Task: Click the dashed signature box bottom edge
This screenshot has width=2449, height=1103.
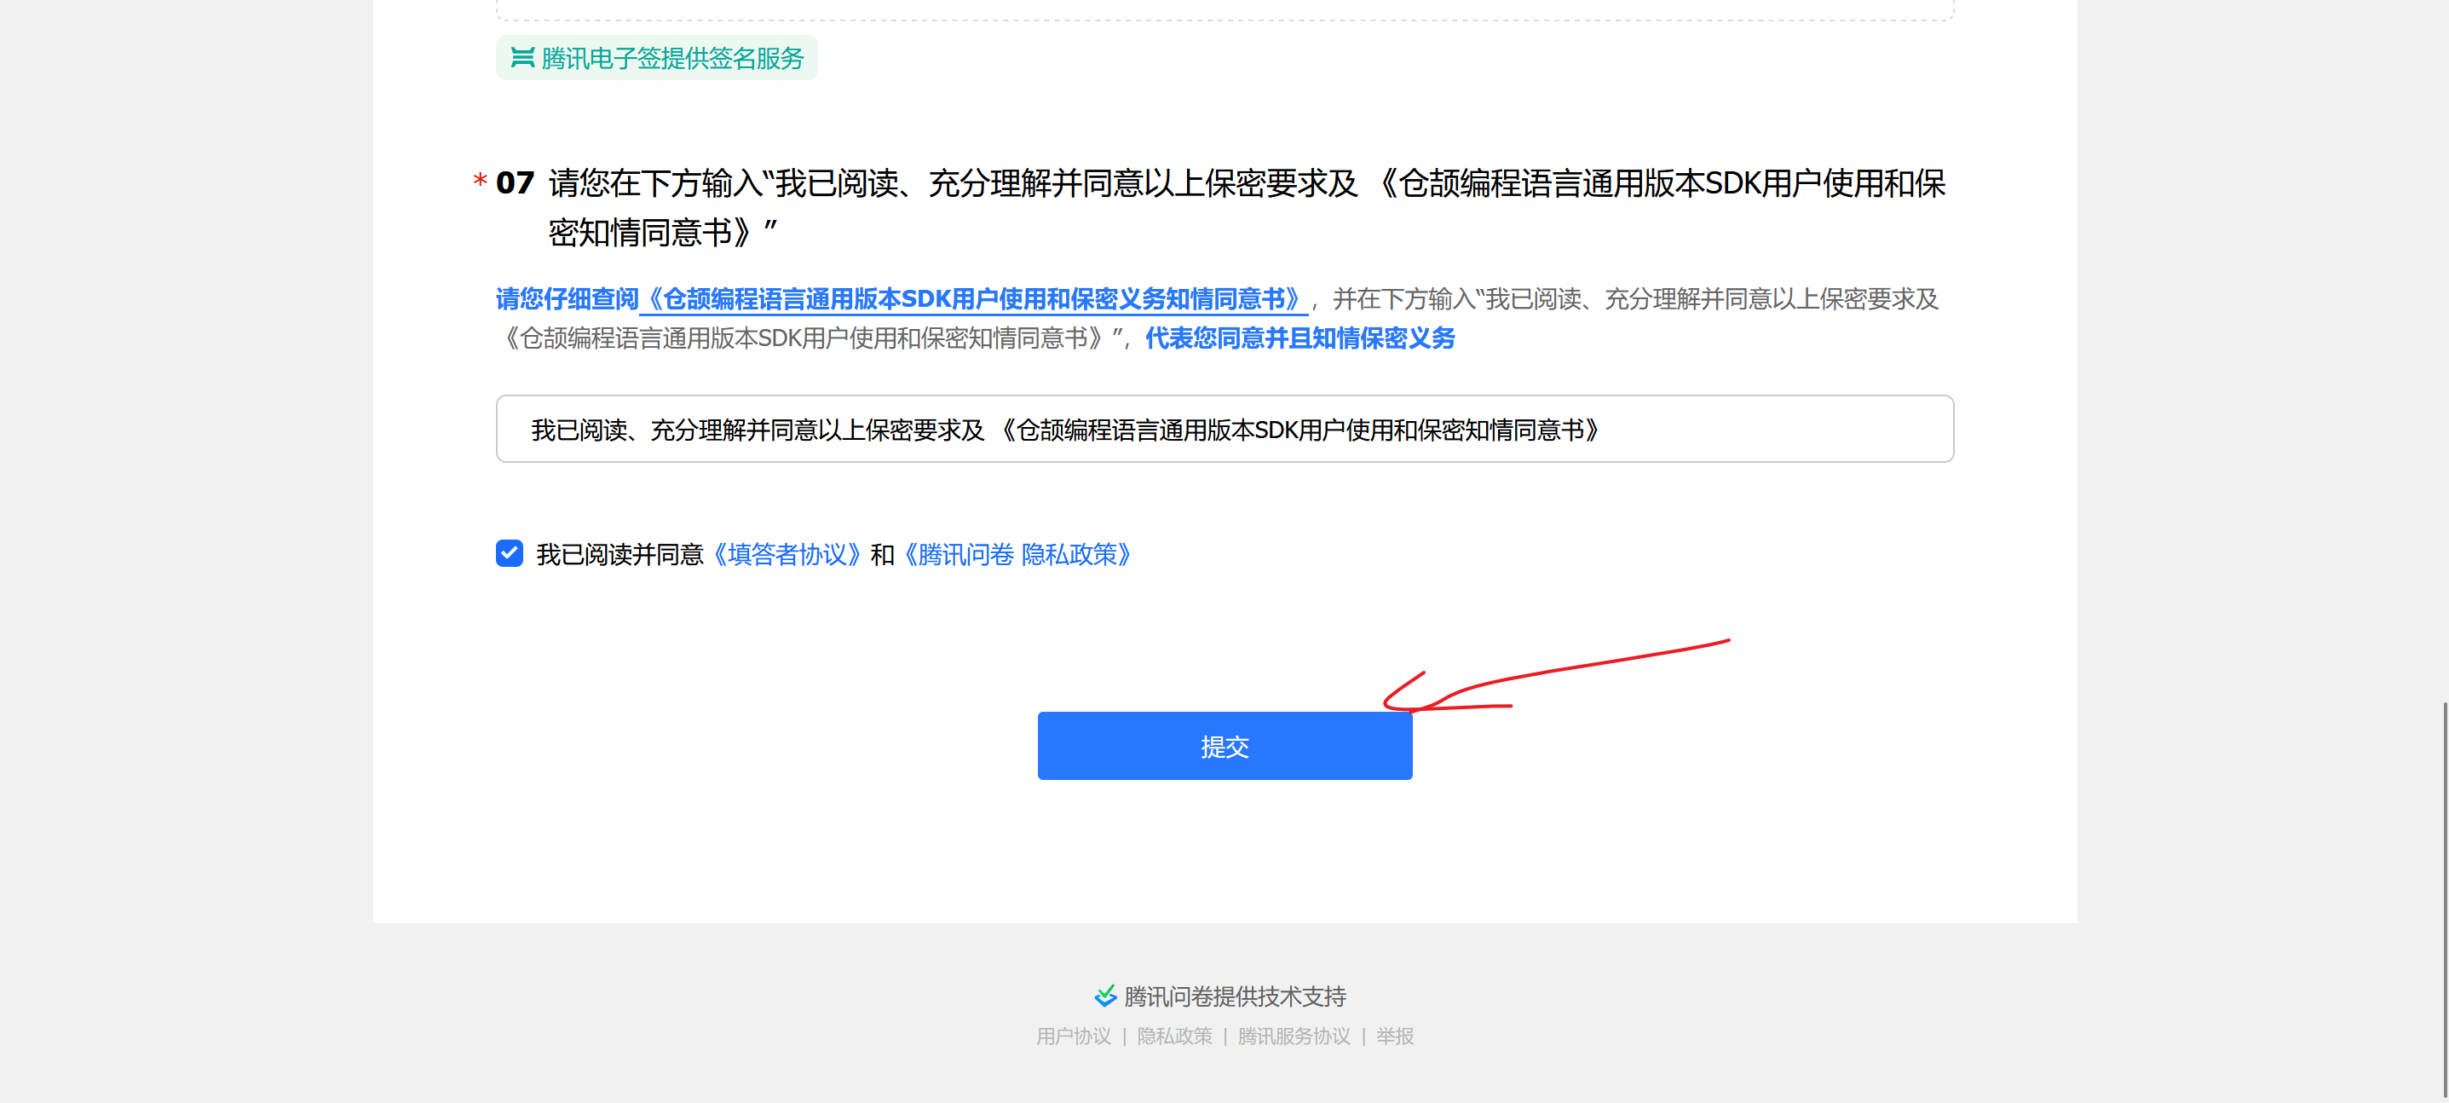Action: [x=1224, y=19]
